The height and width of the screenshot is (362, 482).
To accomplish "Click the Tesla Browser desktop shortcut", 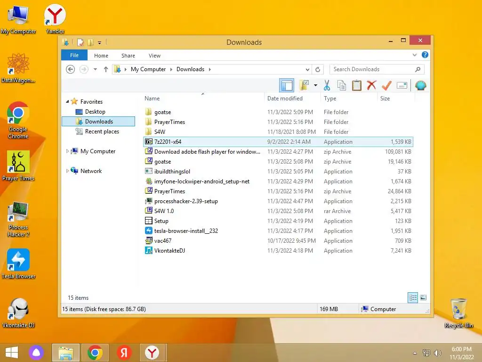I will 18,264.
